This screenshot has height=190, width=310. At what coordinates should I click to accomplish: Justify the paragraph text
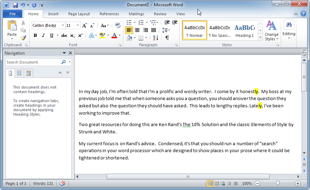[x=153, y=30]
